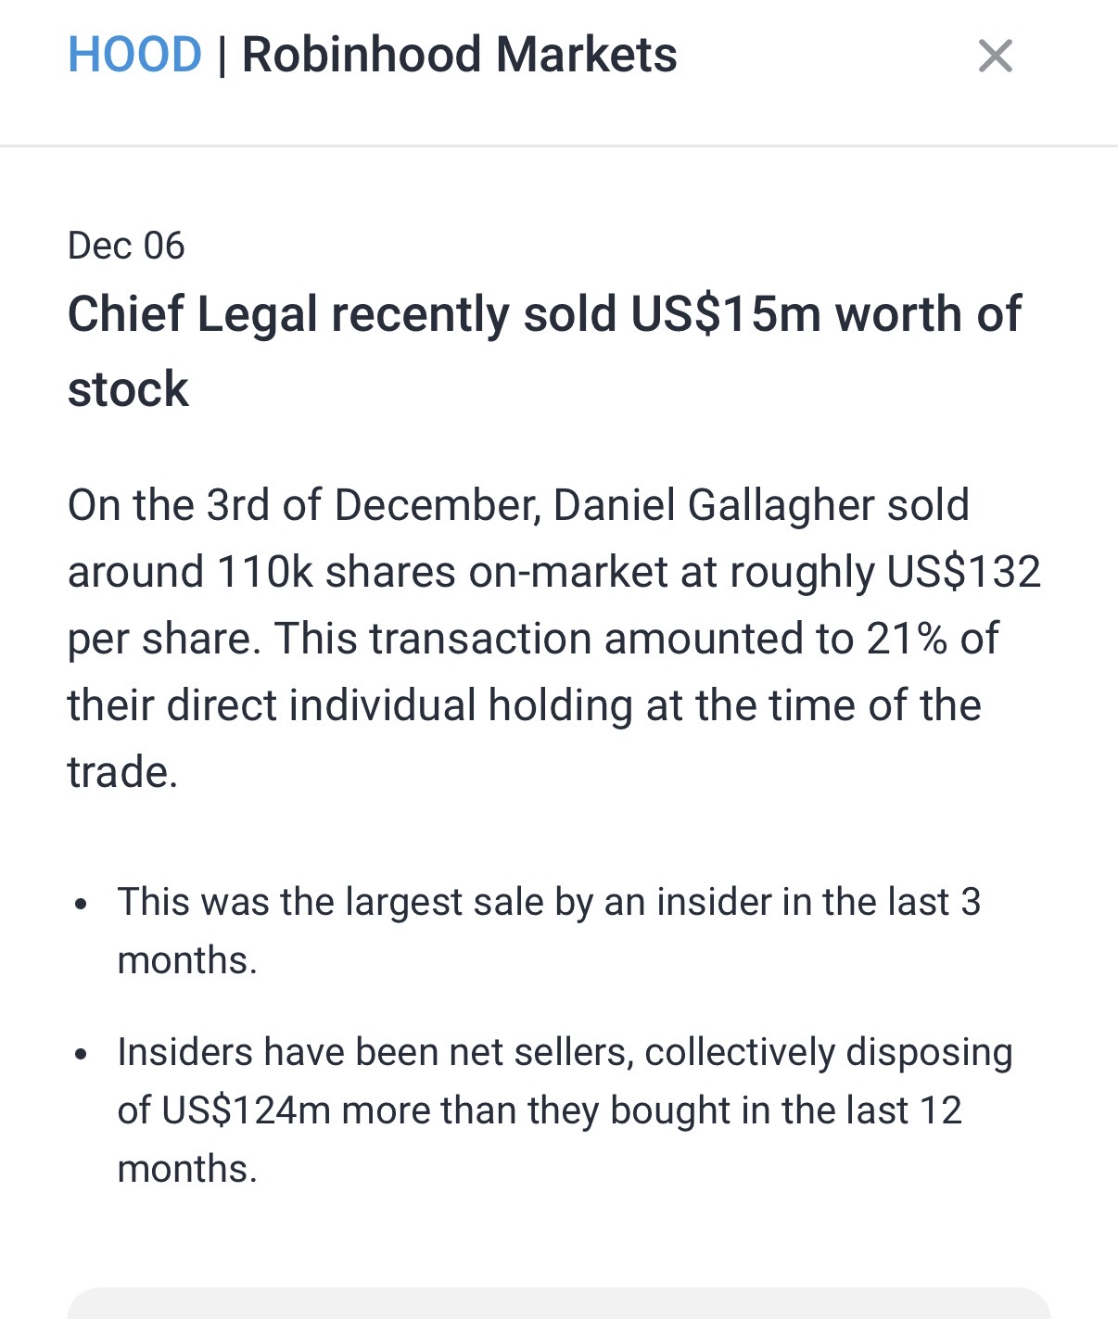
Task: Click the first bullet point marker
Action: [x=82, y=903]
